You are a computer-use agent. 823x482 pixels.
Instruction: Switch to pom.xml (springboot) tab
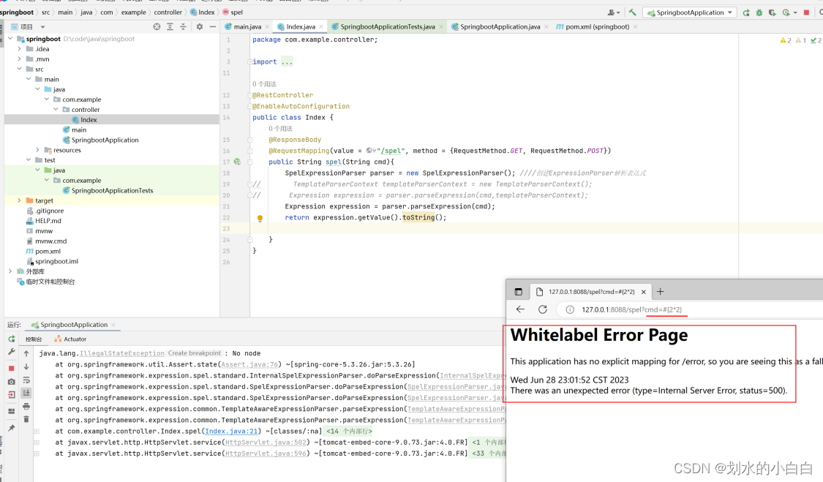597,27
